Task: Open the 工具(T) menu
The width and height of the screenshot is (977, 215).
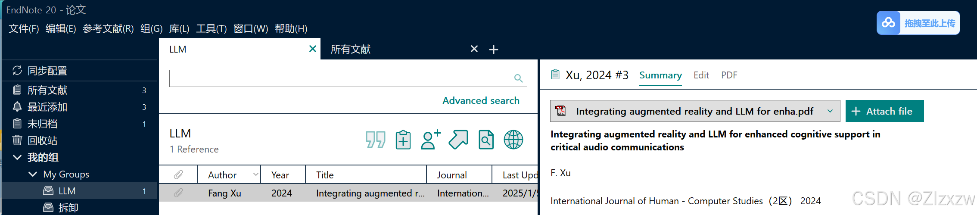Action: pyautogui.click(x=212, y=29)
